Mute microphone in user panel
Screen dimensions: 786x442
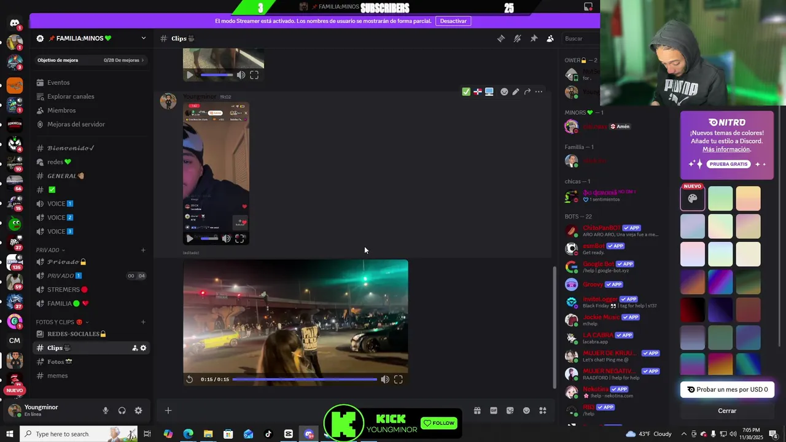[106, 411]
